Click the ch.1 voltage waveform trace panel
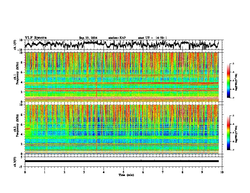The width and height of the screenshot is (250, 193). click(123, 45)
